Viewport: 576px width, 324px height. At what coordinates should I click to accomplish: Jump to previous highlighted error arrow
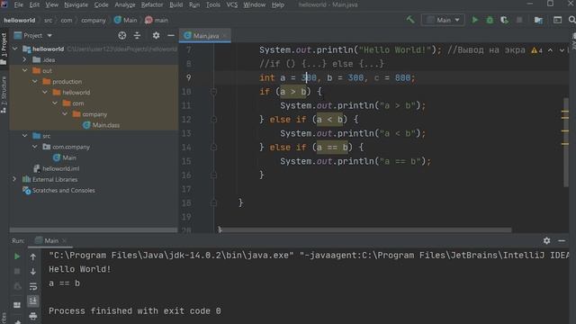pyautogui.click(x=550, y=50)
